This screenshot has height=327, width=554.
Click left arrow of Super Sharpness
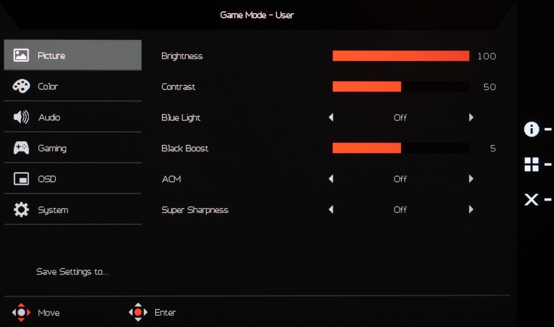click(x=331, y=210)
